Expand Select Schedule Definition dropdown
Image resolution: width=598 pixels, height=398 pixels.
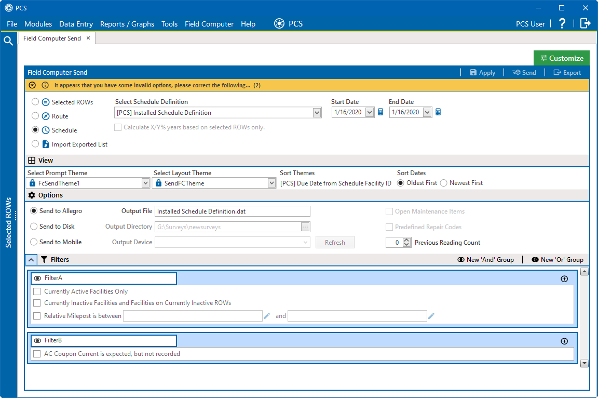(317, 113)
